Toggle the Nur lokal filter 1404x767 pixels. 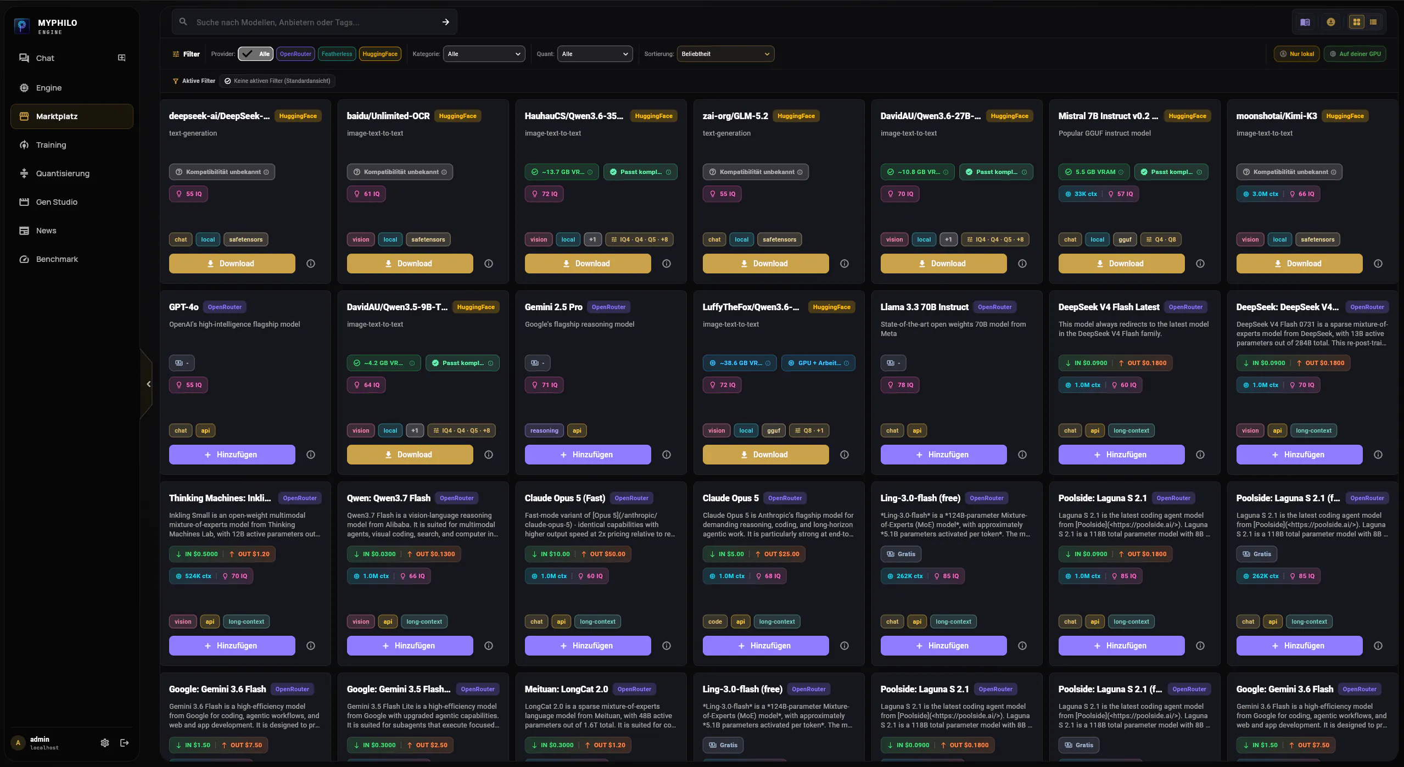1296,54
